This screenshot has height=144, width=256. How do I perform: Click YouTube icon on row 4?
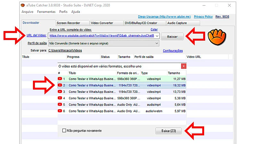coord(60,98)
